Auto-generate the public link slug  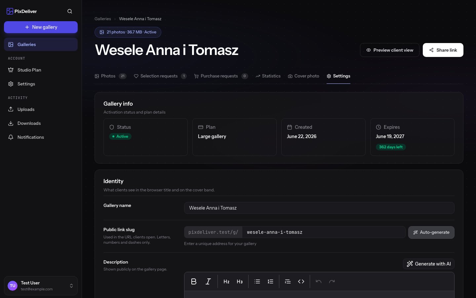(431, 232)
